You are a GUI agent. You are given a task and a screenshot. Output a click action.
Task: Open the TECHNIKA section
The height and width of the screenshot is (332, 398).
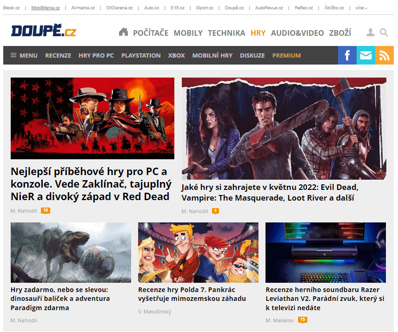tap(226, 33)
